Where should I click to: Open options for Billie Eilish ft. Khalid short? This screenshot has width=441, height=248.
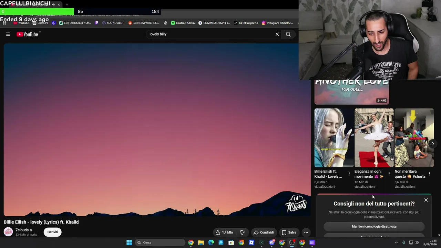click(349, 174)
